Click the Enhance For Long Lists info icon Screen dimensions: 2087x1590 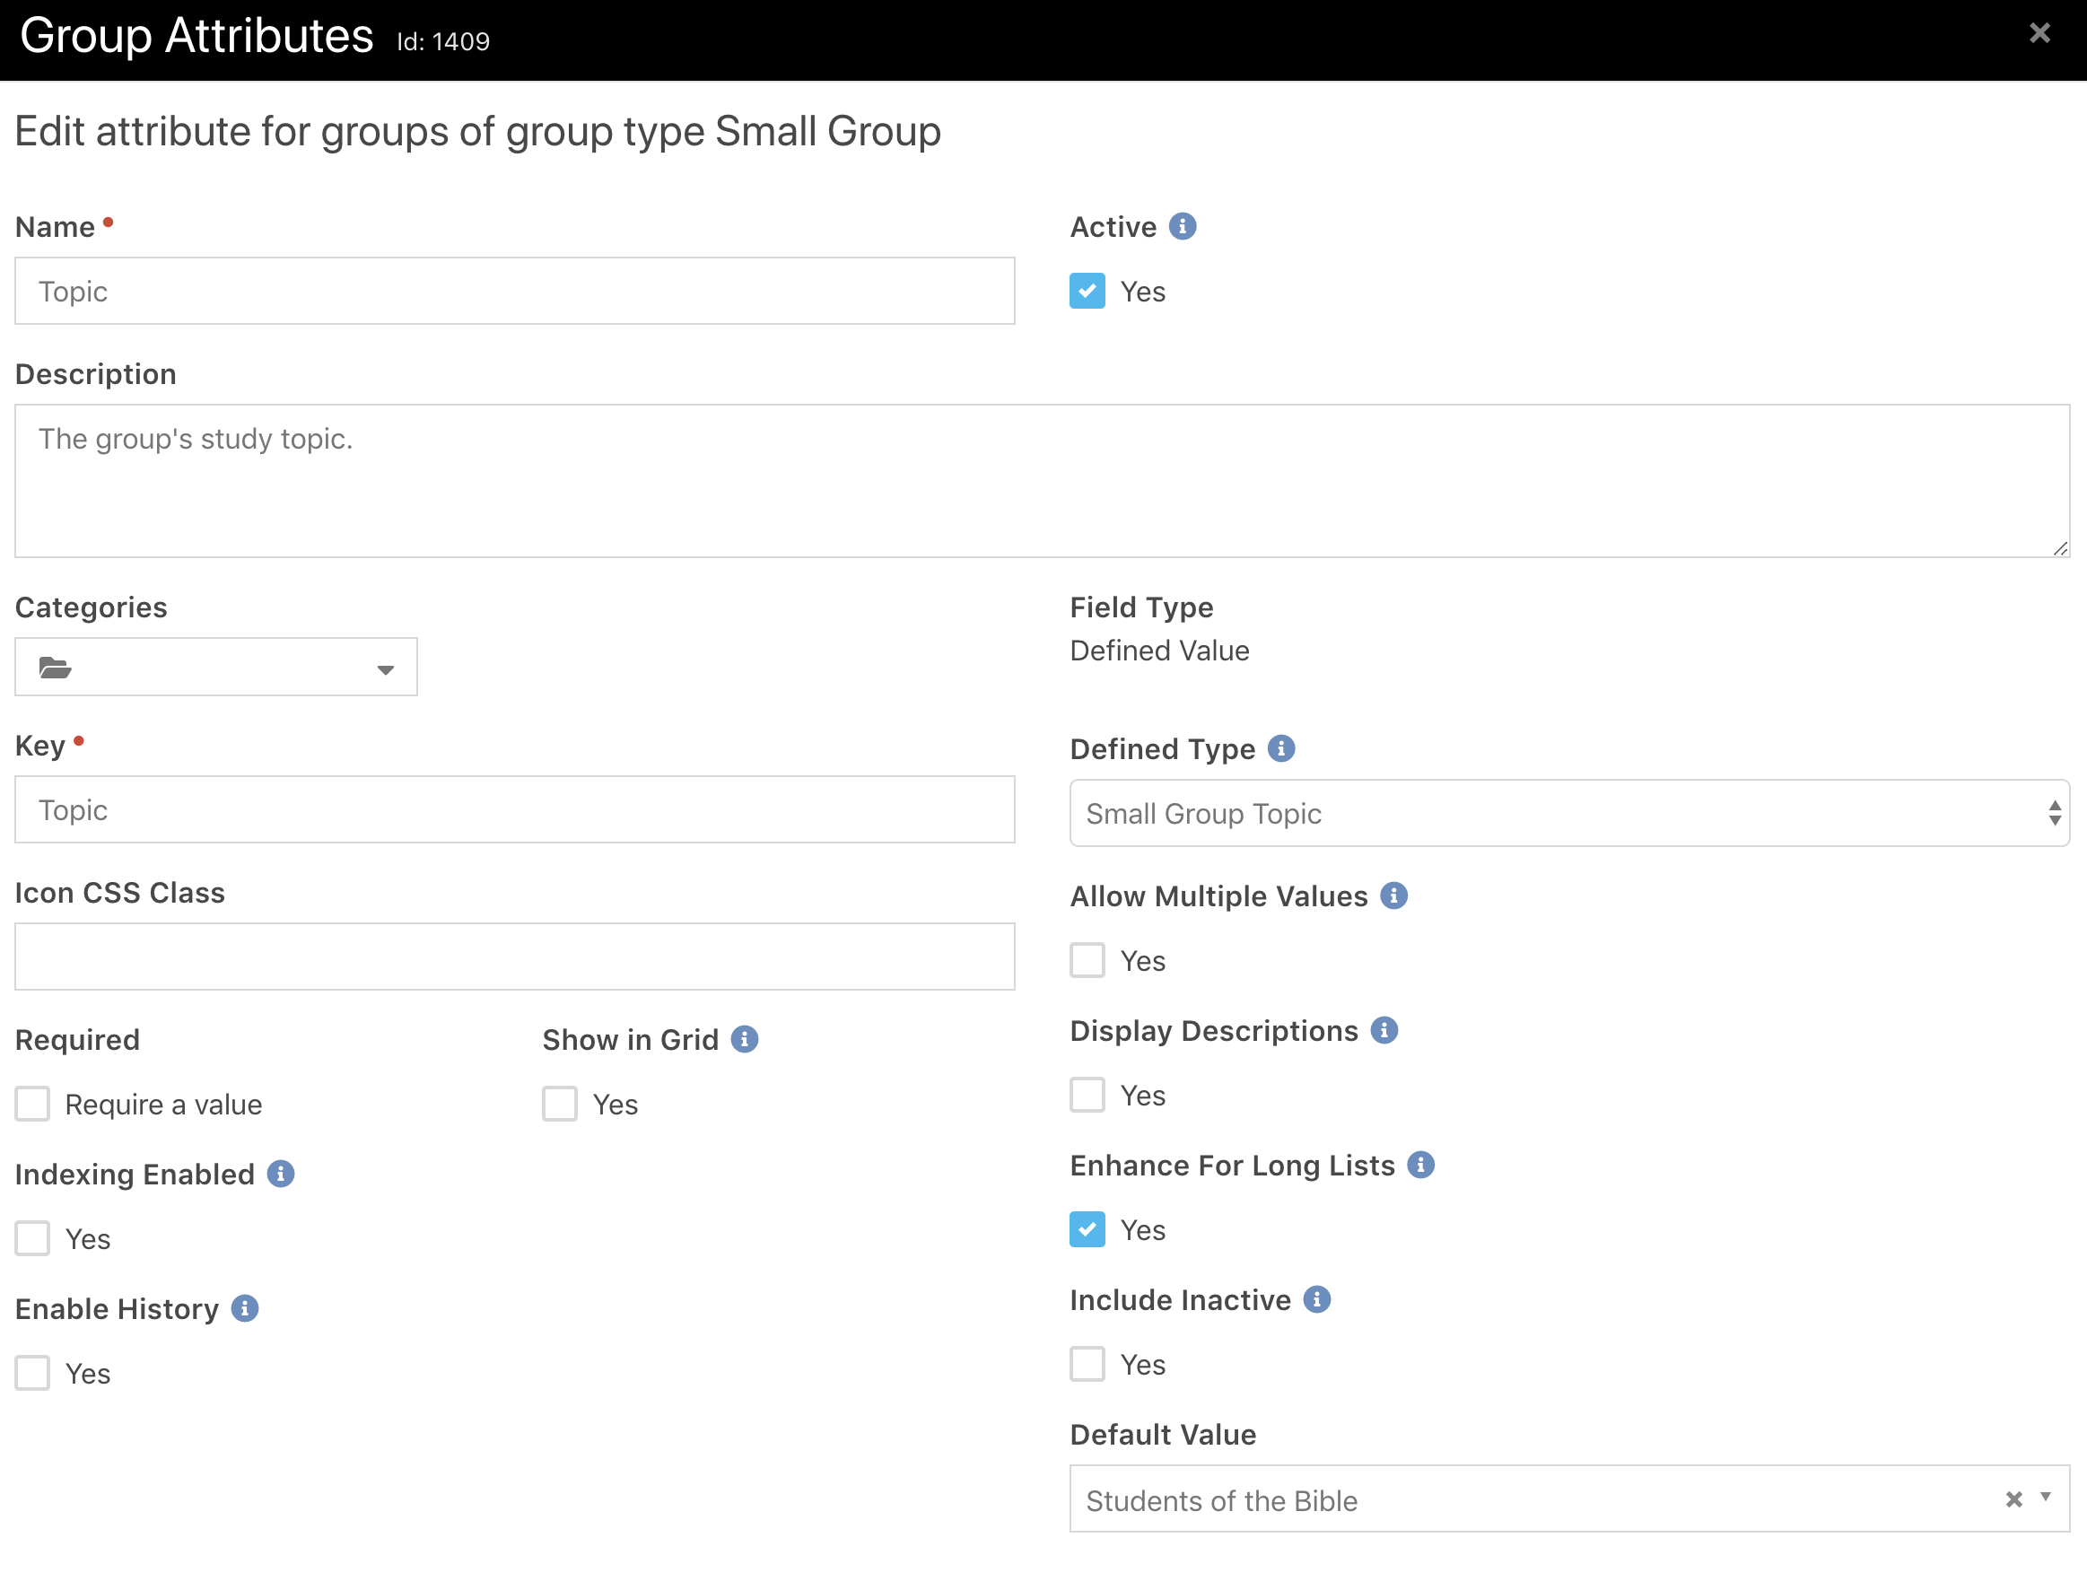pos(1419,1165)
